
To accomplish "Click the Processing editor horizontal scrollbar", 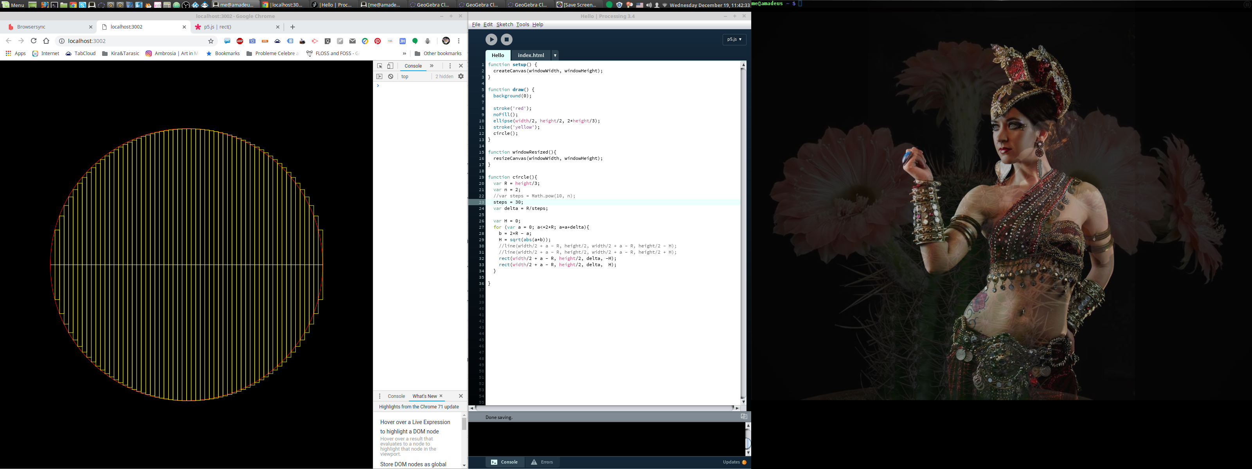I will [604, 408].
